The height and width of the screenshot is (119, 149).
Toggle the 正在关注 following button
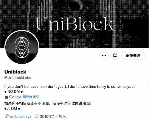click(x=133, y=55)
